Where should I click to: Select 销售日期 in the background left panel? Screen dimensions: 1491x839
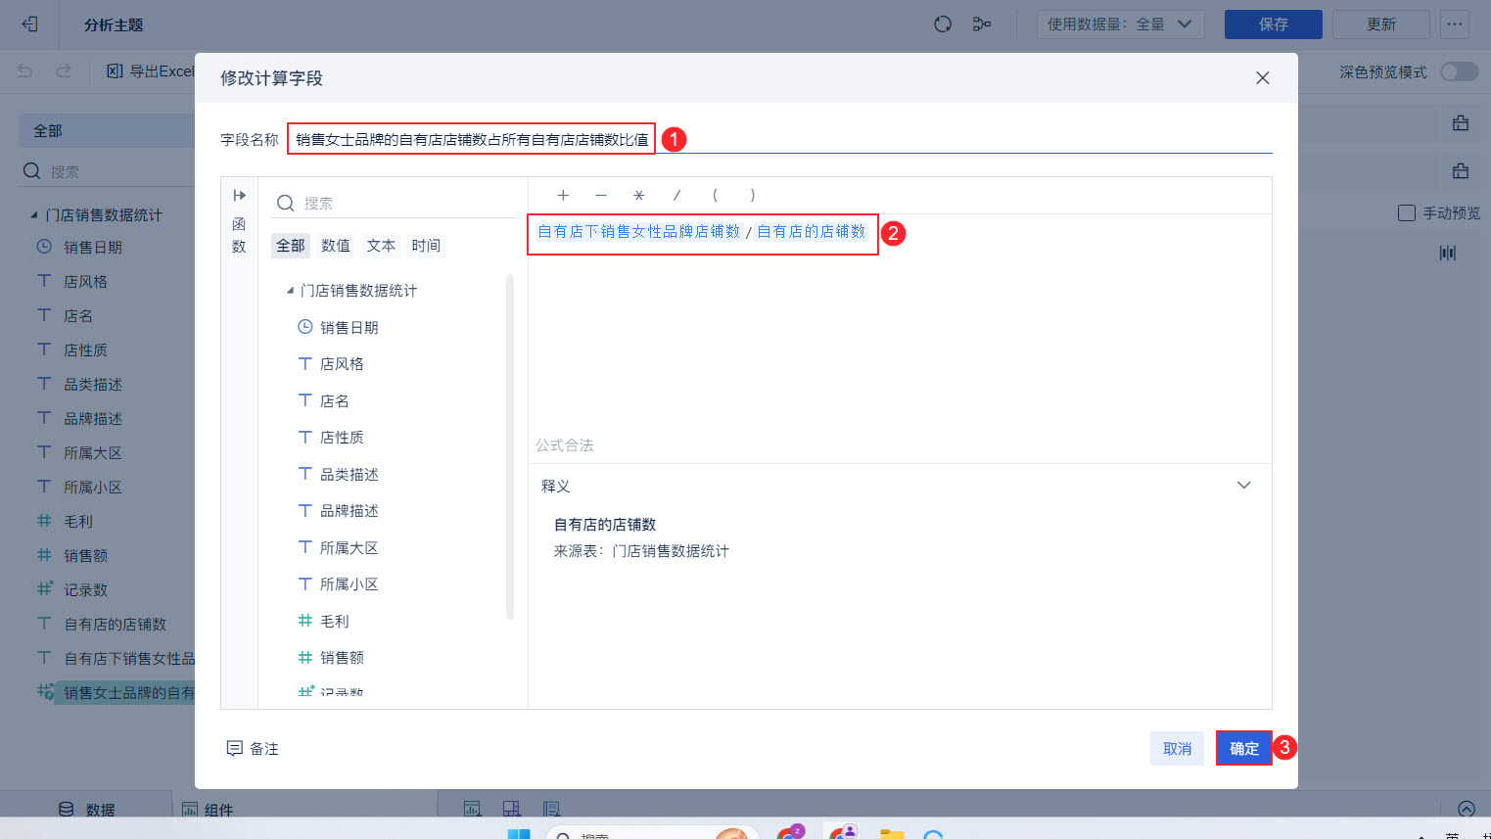(x=93, y=248)
